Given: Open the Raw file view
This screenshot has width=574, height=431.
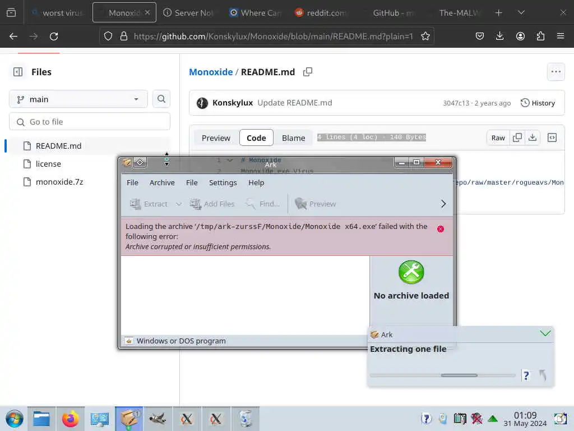Looking at the screenshot, I should (x=498, y=138).
